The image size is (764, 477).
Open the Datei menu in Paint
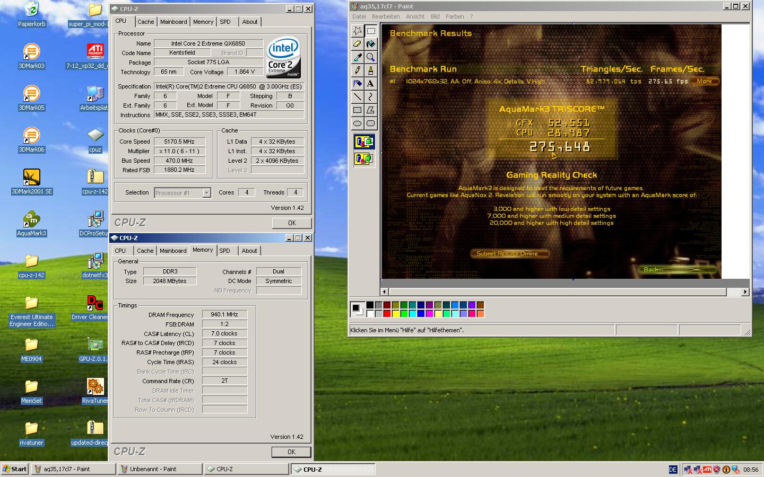pyautogui.click(x=359, y=16)
